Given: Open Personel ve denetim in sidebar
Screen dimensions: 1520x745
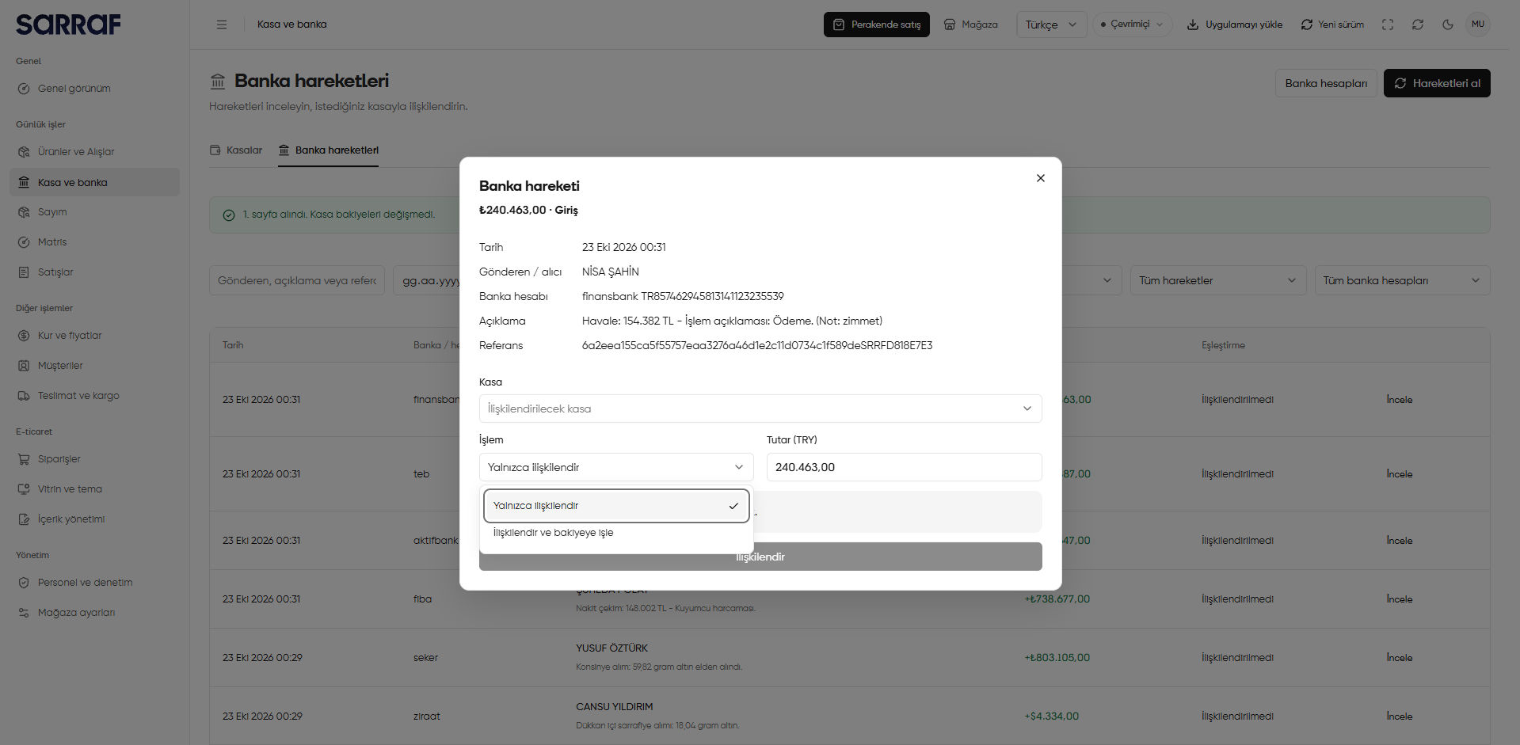Looking at the screenshot, I should coord(94,583).
